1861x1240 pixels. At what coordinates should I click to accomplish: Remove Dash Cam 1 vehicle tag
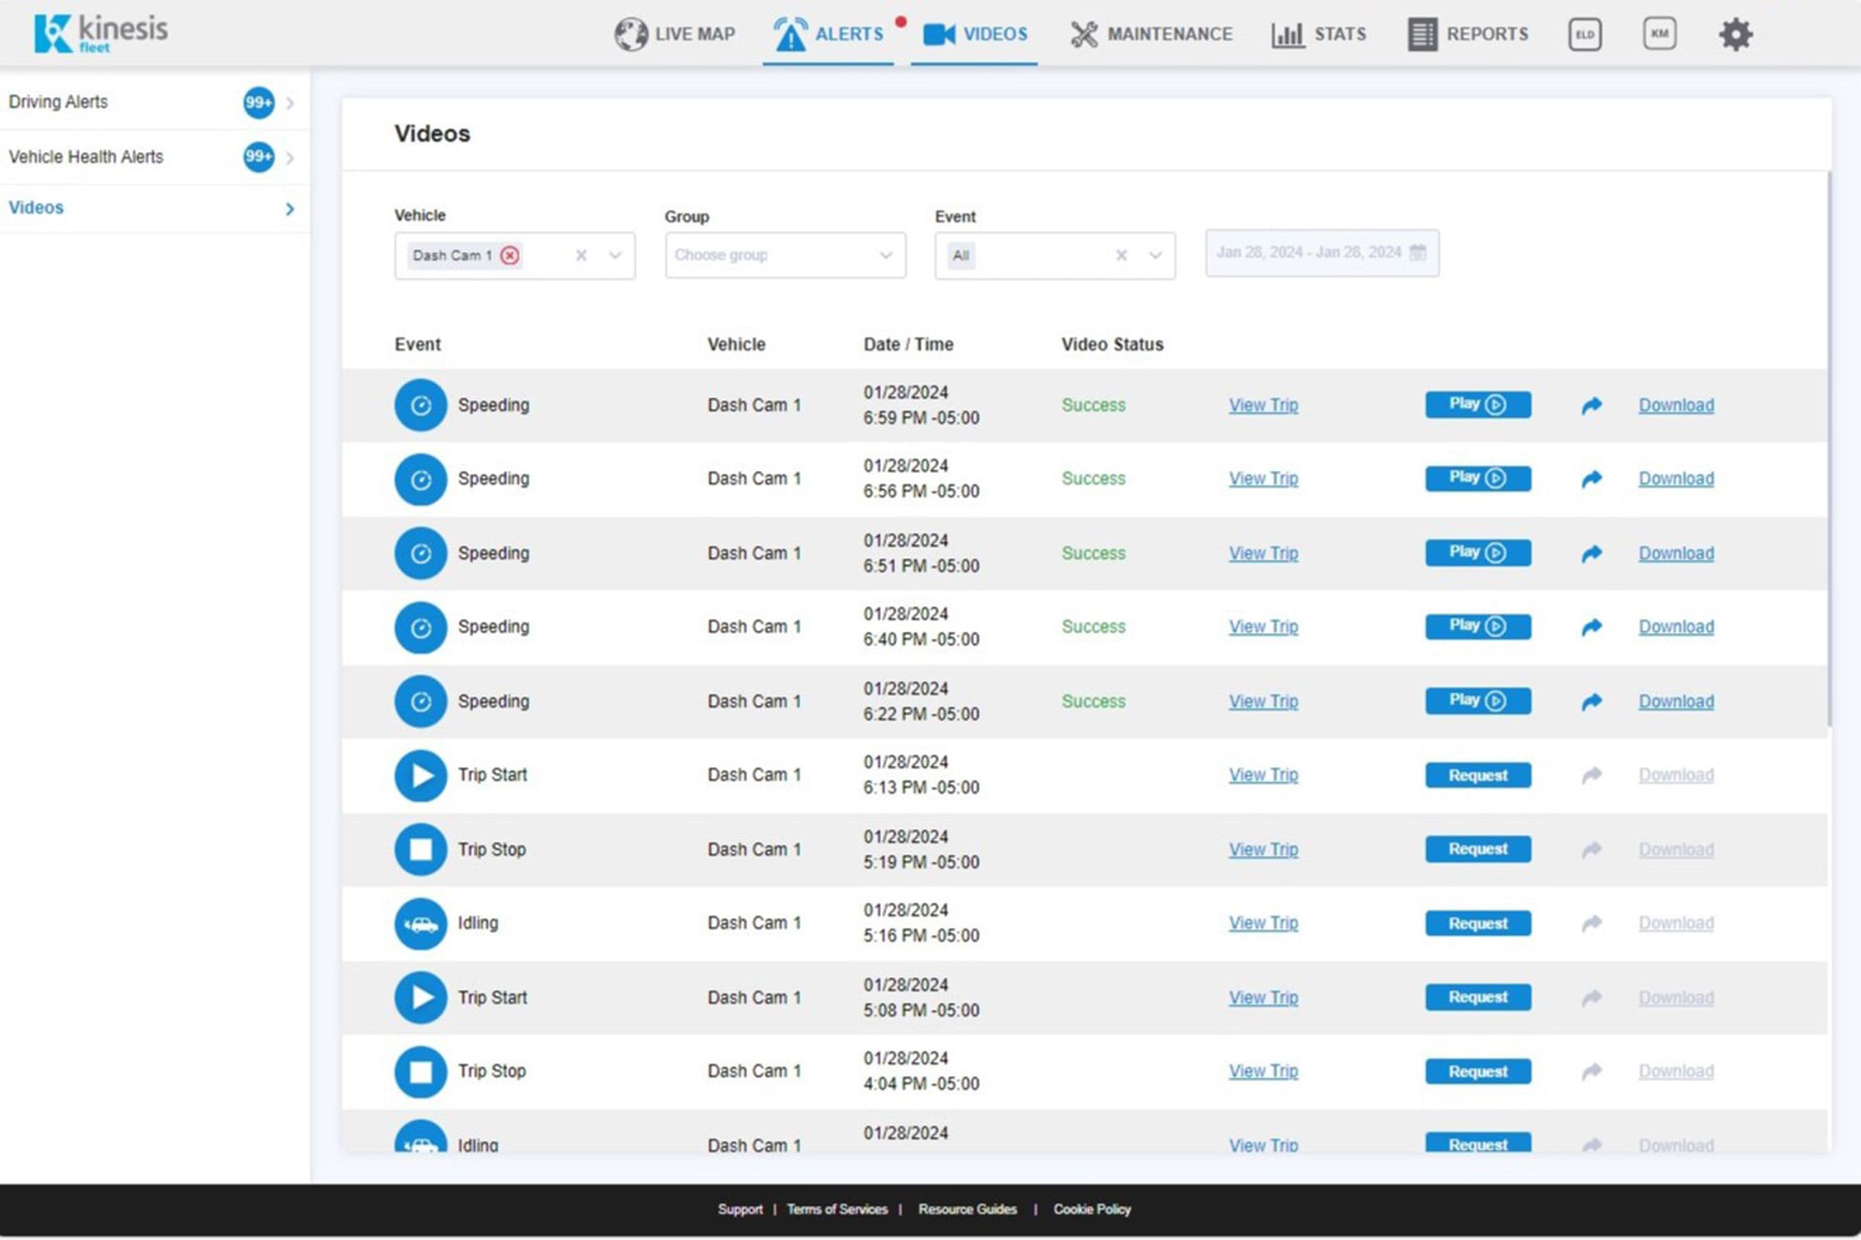pos(510,256)
